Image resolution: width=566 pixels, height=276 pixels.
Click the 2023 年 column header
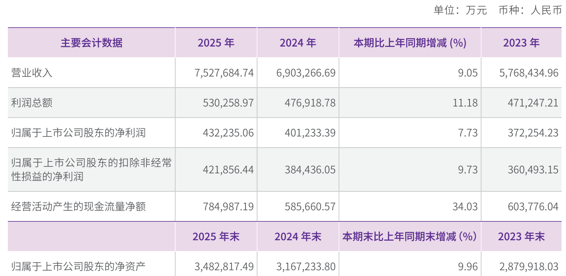pyautogui.click(x=521, y=43)
